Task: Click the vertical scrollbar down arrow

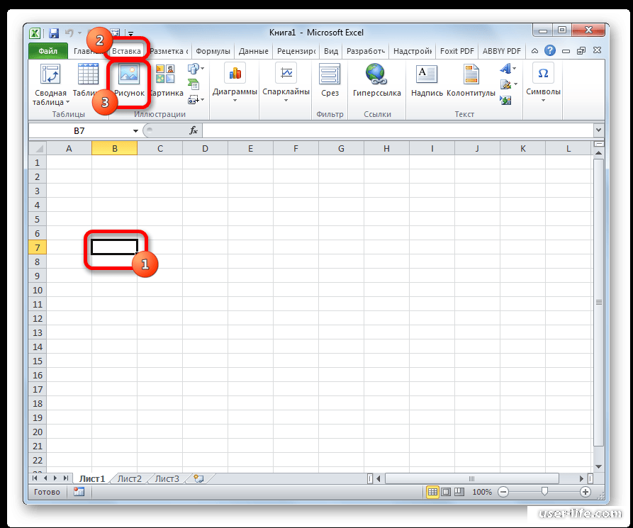Action: (598, 466)
